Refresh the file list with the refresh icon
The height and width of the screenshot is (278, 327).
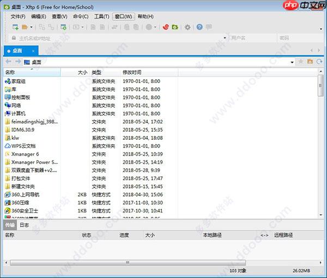pyautogui.click(x=319, y=62)
